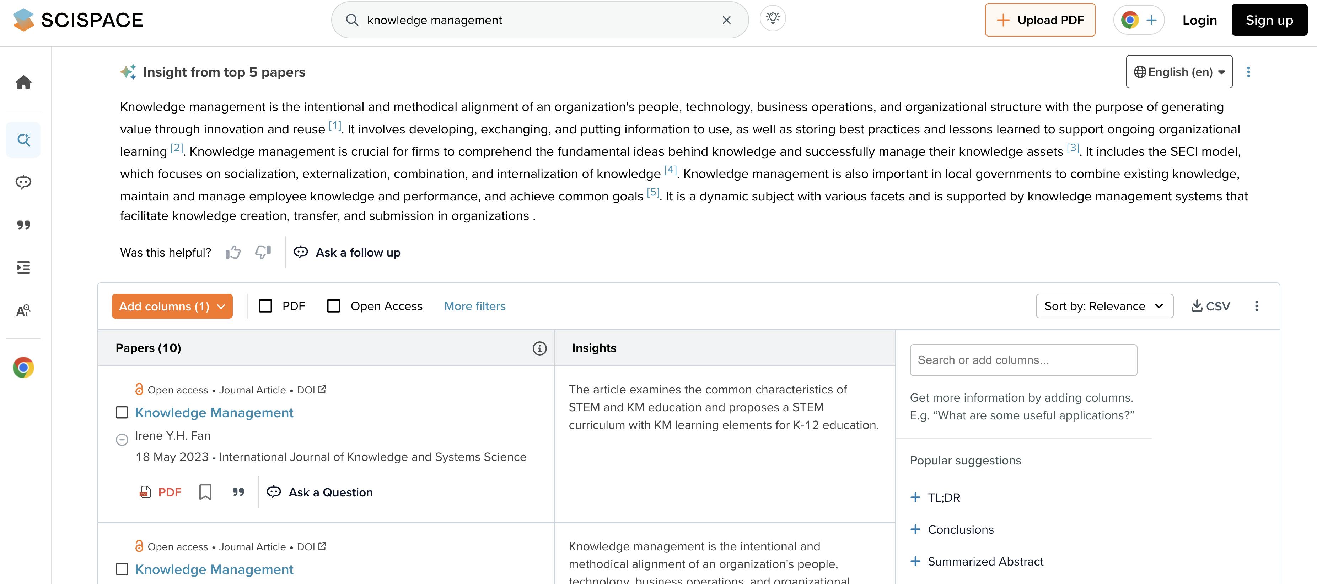Click the Chrome extension add button
The image size is (1317, 584).
pyautogui.click(x=1139, y=20)
